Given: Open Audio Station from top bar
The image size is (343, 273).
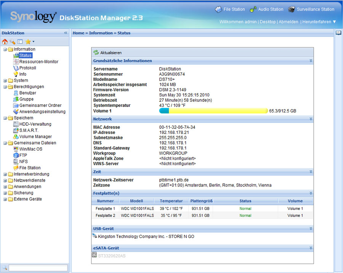Looking at the screenshot, I should click(266, 9).
